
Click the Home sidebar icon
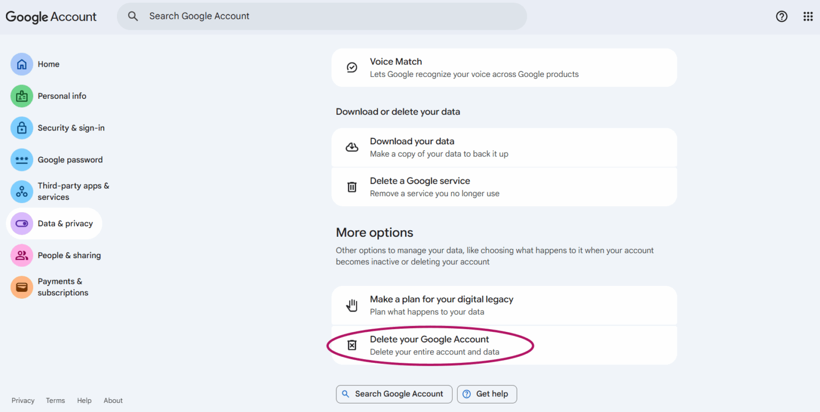[22, 64]
